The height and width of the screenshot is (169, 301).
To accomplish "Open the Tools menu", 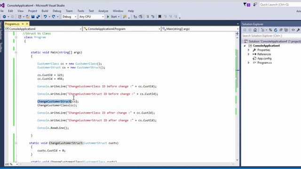I will pyautogui.click(x=80, y=11).
